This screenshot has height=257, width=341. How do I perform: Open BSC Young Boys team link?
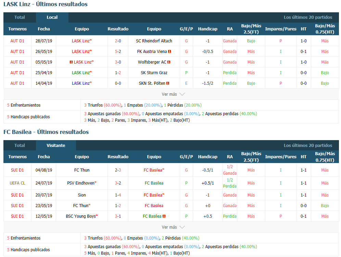pos(81,216)
